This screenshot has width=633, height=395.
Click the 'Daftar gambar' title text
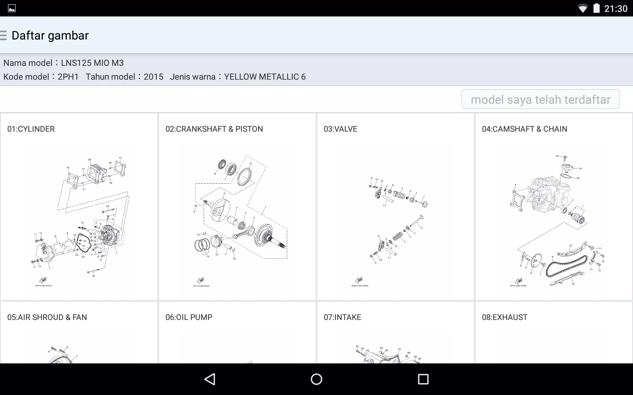pyautogui.click(x=50, y=35)
